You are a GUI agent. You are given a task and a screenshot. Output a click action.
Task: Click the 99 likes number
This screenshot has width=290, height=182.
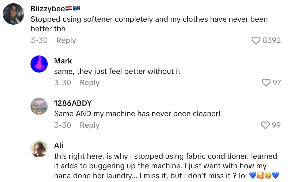click(x=277, y=125)
